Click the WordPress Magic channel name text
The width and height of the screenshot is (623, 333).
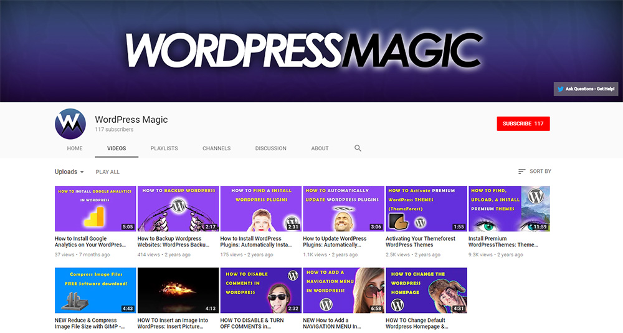pos(131,119)
